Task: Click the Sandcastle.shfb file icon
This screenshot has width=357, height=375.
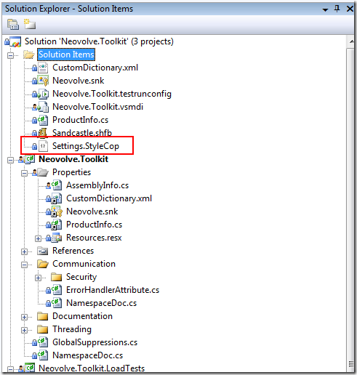Action: pos(43,133)
